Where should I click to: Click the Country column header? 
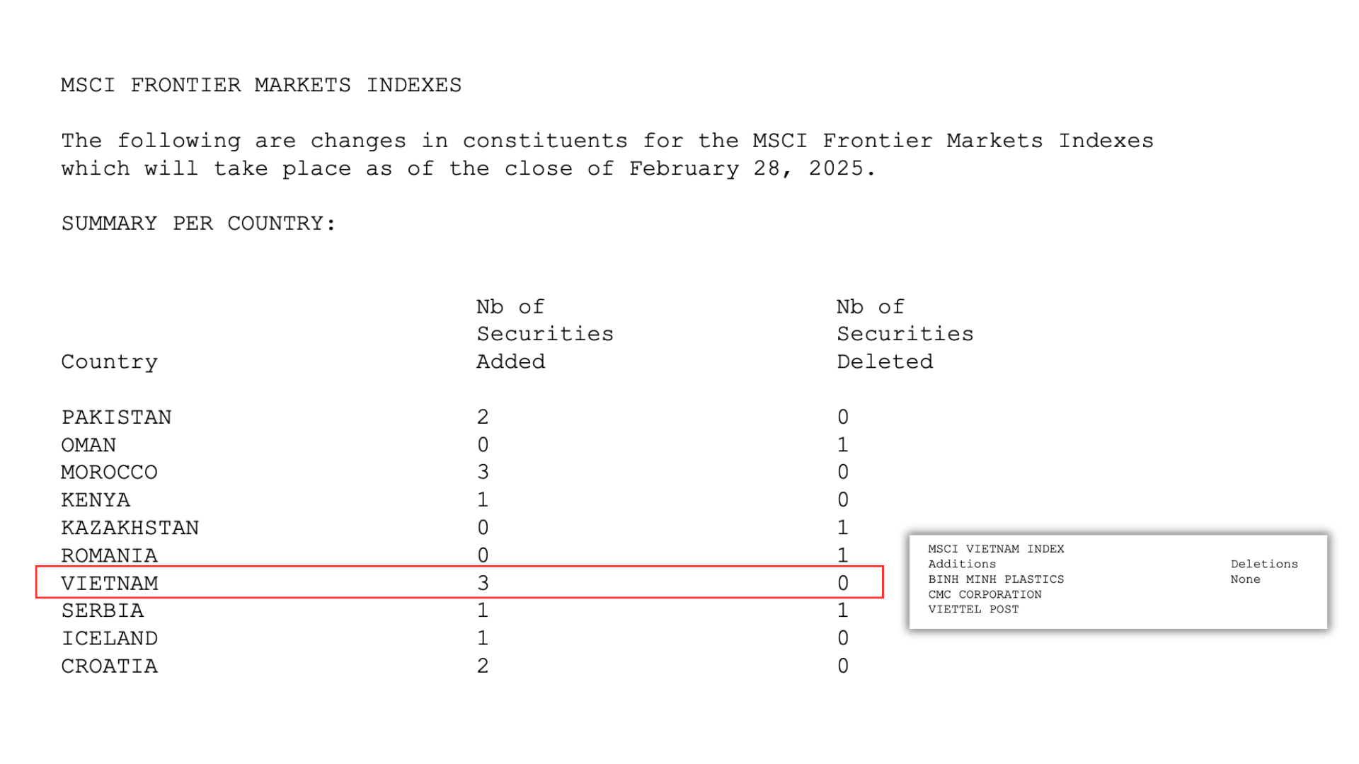coord(109,362)
